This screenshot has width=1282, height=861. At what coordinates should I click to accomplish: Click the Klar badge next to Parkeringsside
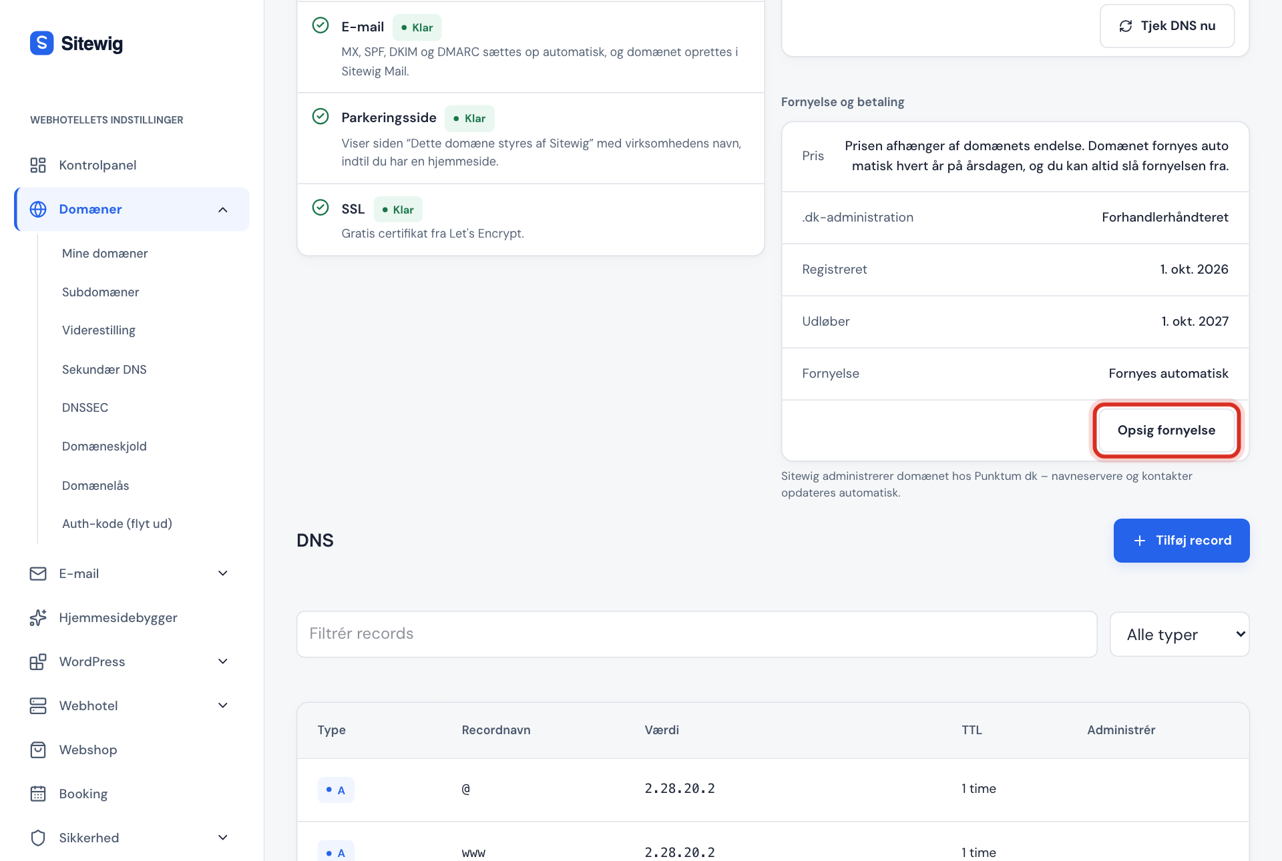469,118
